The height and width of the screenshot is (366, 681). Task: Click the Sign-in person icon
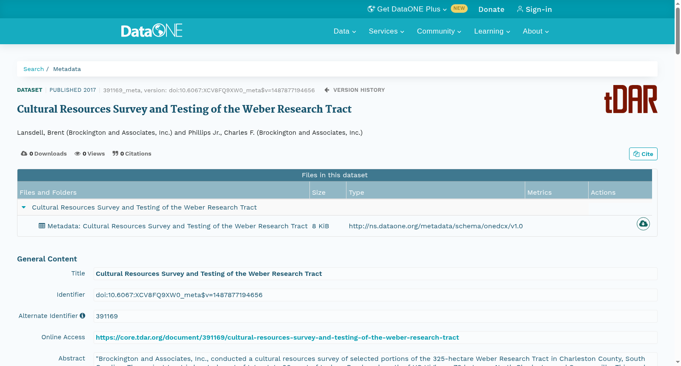pyautogui.click(x=520, y=9)
